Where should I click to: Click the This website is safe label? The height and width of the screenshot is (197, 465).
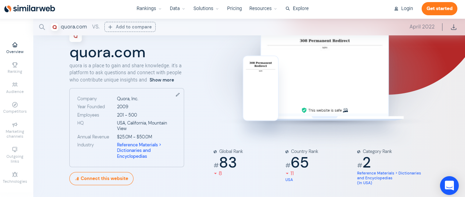click(x=325, y=110)
